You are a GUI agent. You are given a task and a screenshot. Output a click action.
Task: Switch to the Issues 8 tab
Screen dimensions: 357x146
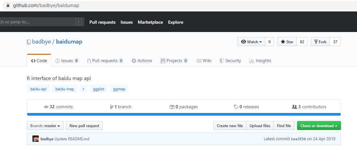(67, 61)
